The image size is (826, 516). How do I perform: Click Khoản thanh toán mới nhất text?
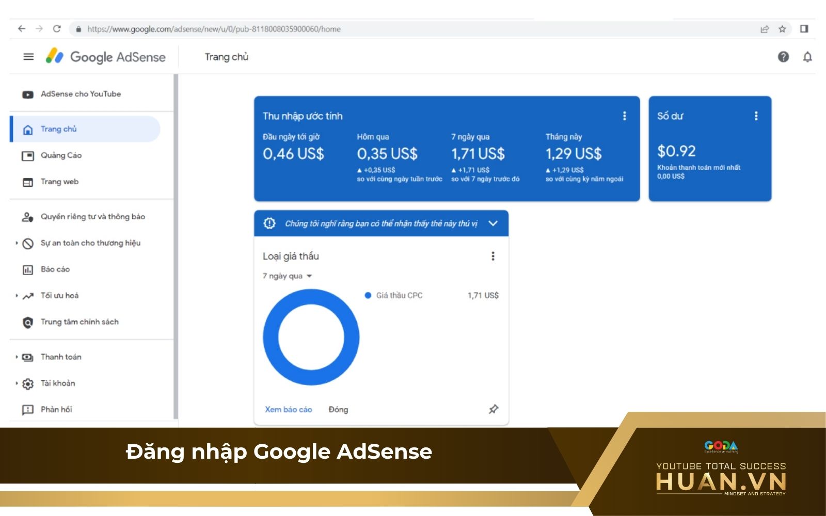(x=698, y=168)
